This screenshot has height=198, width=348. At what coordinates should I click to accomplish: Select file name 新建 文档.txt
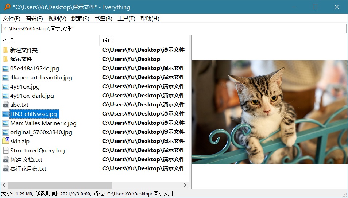tap(26, 160)
